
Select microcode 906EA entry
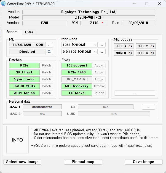click(143, 53)
